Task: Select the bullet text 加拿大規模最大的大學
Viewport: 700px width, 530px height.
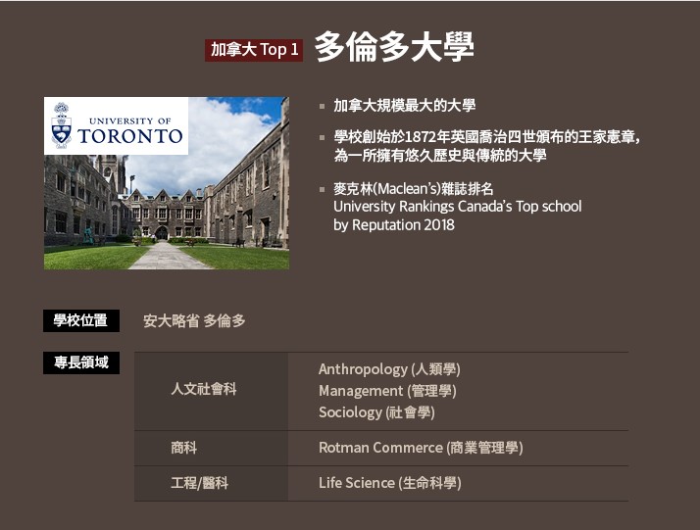Action: click(x=405, y=106)
